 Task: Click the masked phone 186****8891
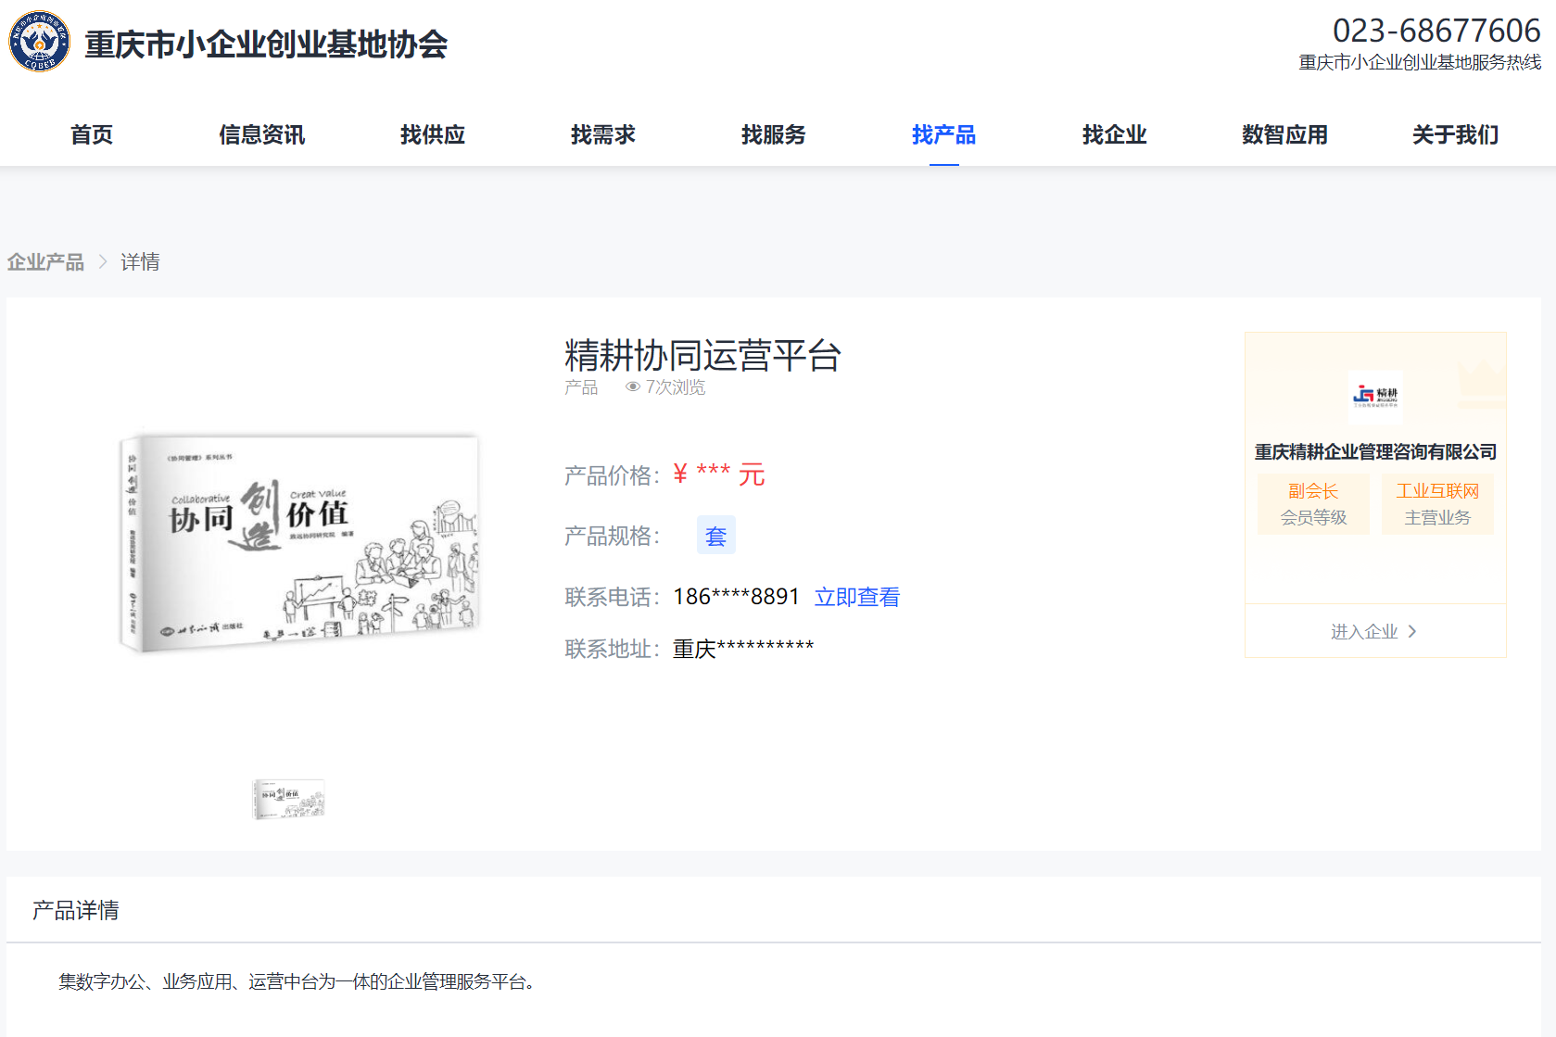click(x=737, y=597)
